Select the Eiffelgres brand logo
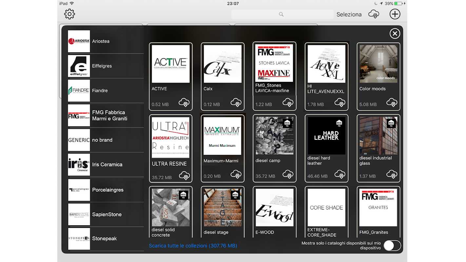Image resolution: width=466 pixels, height=262 pixels. 79,66
